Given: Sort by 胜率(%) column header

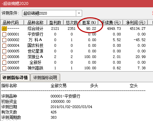Looking at the screenshot, I should [x=89, y=23].
